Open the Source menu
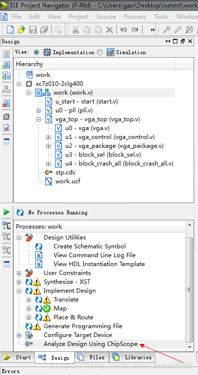This screenshot has height=375, width=198. [106, 16]
